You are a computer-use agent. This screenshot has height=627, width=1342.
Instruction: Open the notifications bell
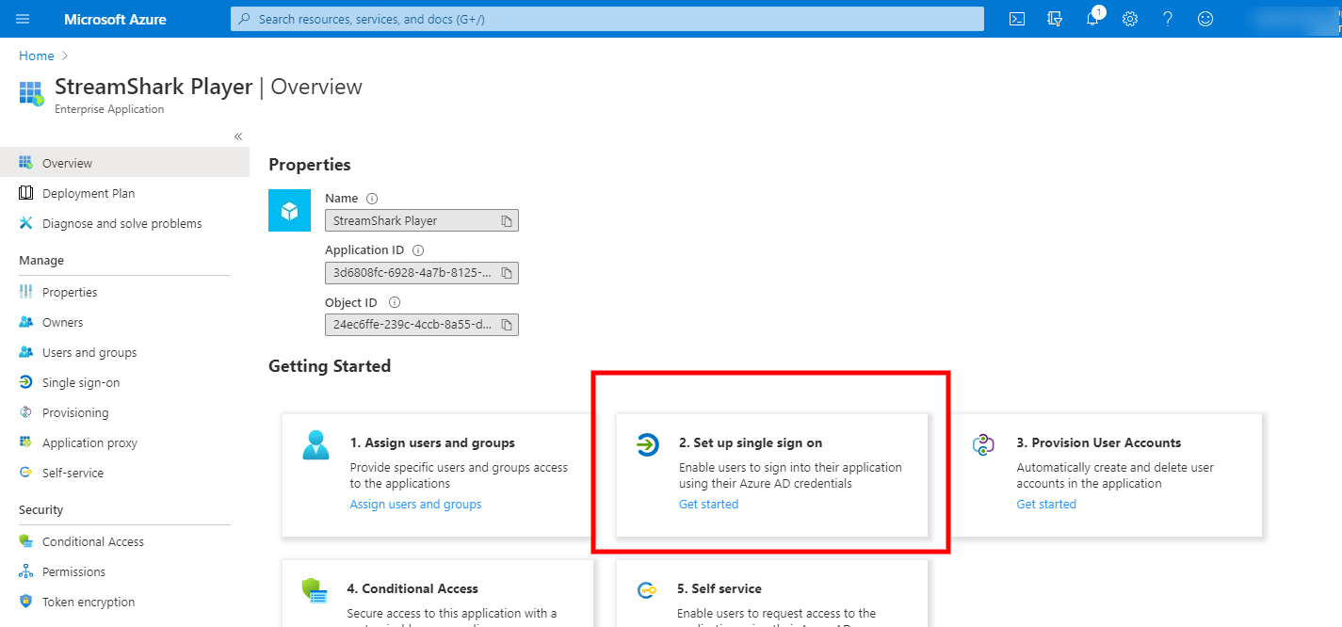1092,19
